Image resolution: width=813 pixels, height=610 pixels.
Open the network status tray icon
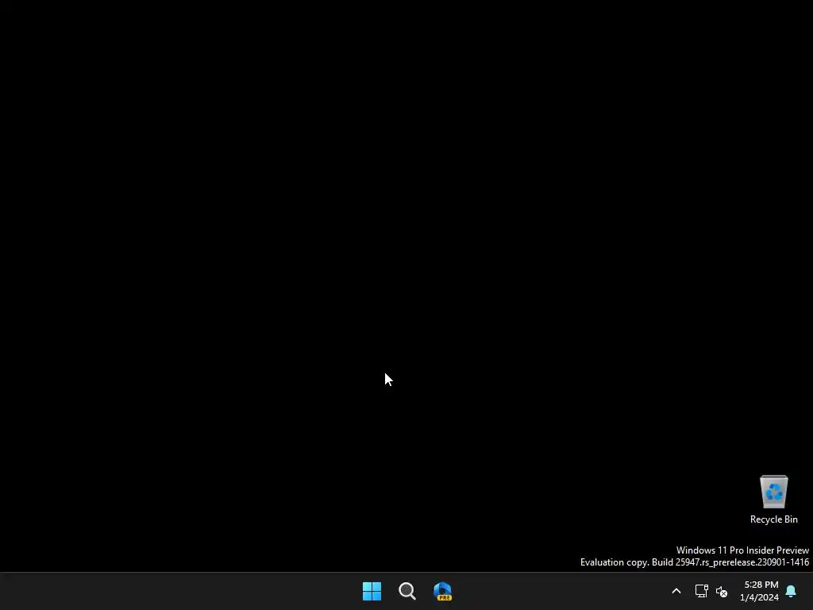click(702, 591)
